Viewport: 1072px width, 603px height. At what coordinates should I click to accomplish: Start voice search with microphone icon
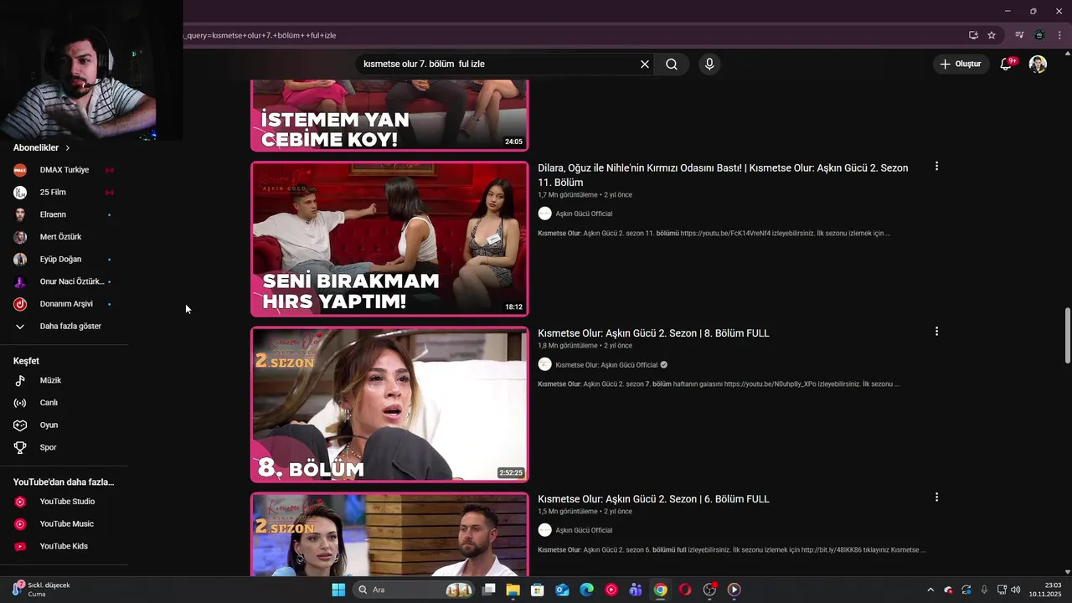coord(709,64)
